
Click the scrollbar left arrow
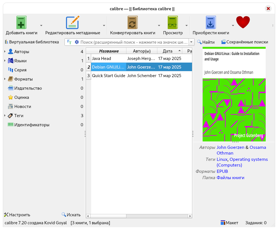click(88, 216)
